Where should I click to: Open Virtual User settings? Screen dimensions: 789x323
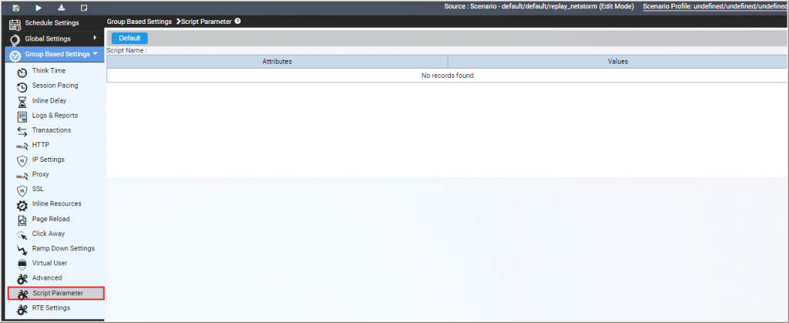(x=49, y=263)
